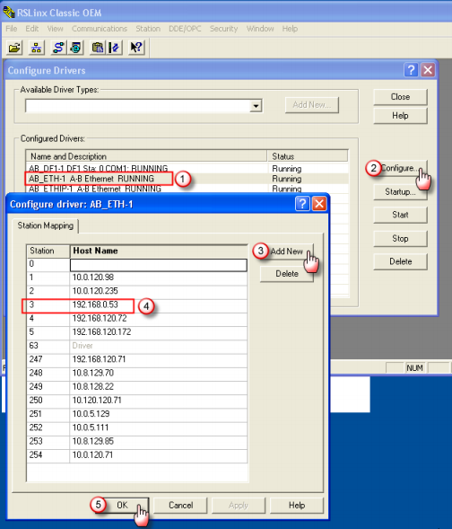Click the Host Name column header
Image resolution: width=452 pixels, height=529 pixels.
[159, 251]
